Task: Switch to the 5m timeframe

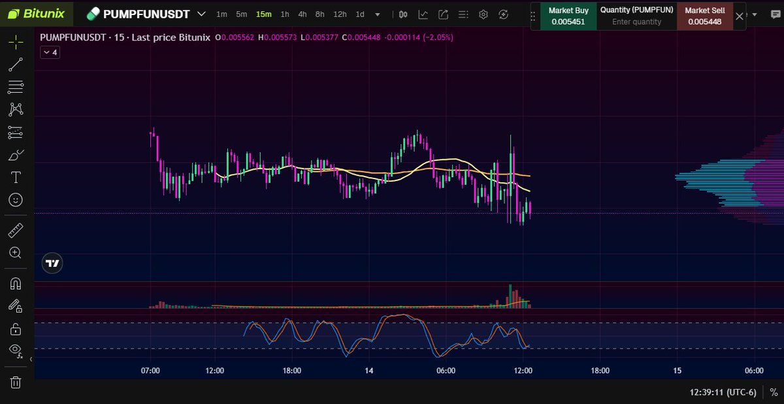Action: (x=242, y=14)
